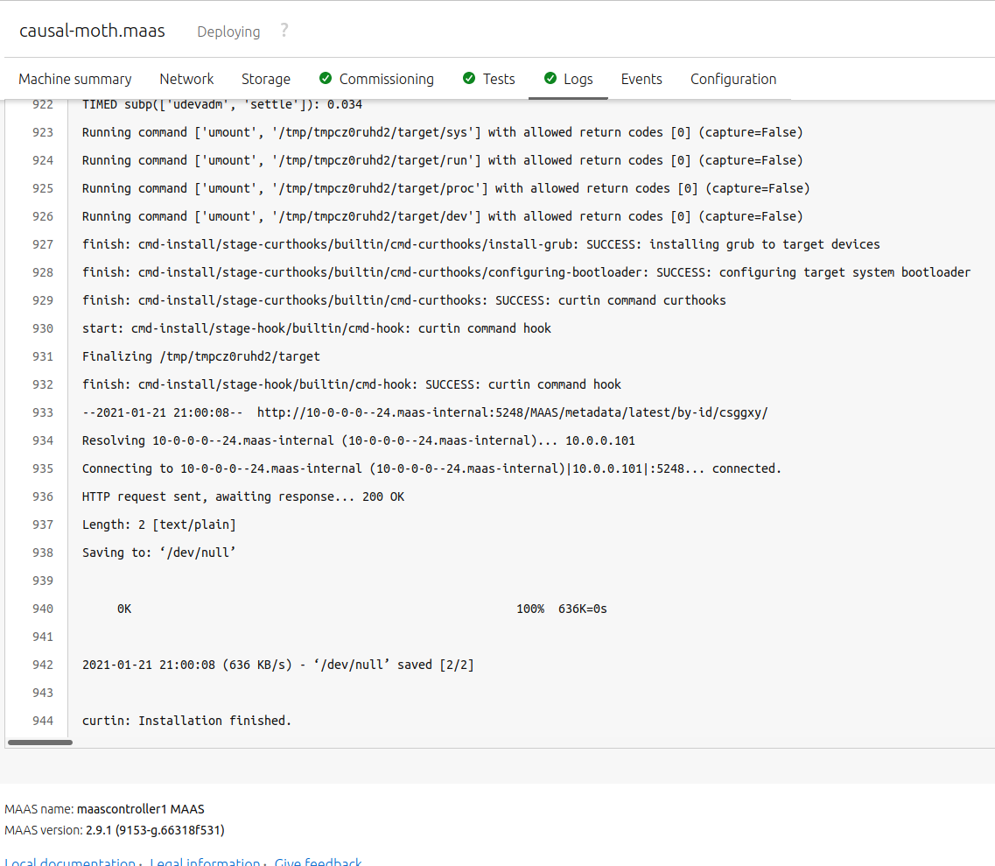This screenshot has width=995, height=866.
Task: Click line 929 curtin command curthooks finish
Action: click(x=403, y=300)
